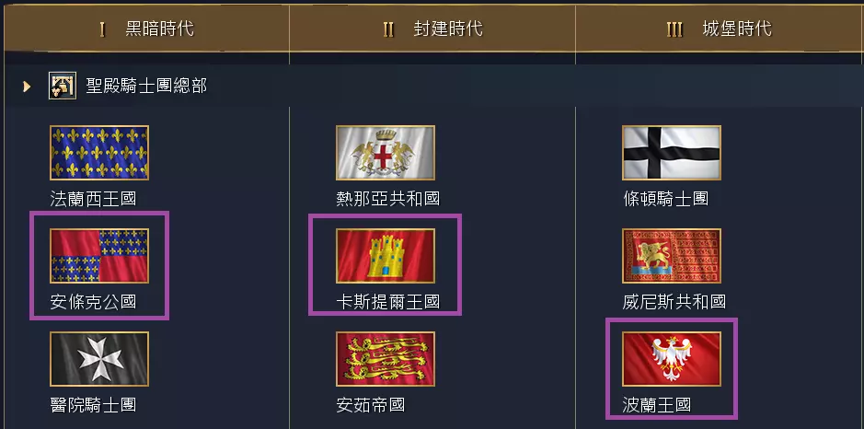The image size is (864, 429).
Task: Click the 熱那亞共和國 text label
Action: 388,199
